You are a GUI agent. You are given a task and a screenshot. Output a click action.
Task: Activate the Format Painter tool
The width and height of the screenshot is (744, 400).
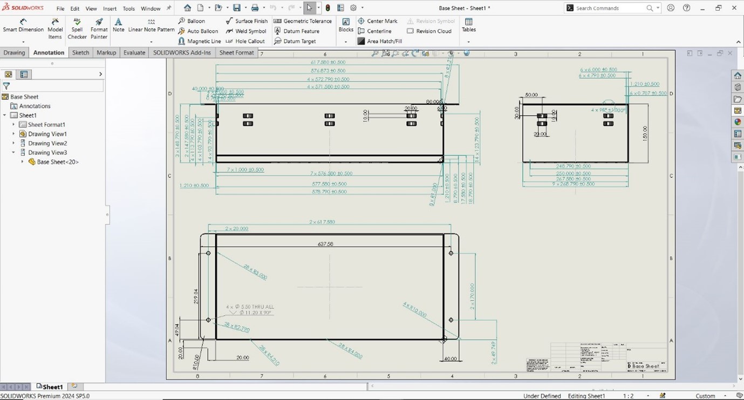pyautogui.click(x=99, y=29)
